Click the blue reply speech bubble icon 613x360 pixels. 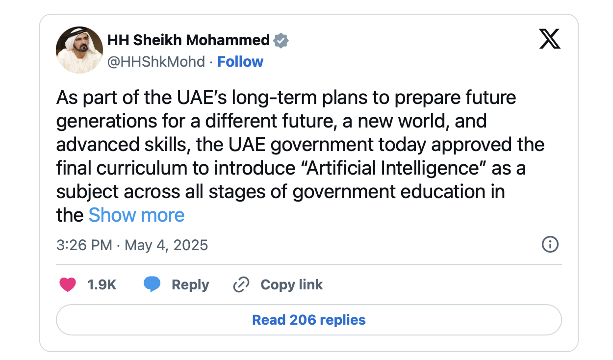152,284
